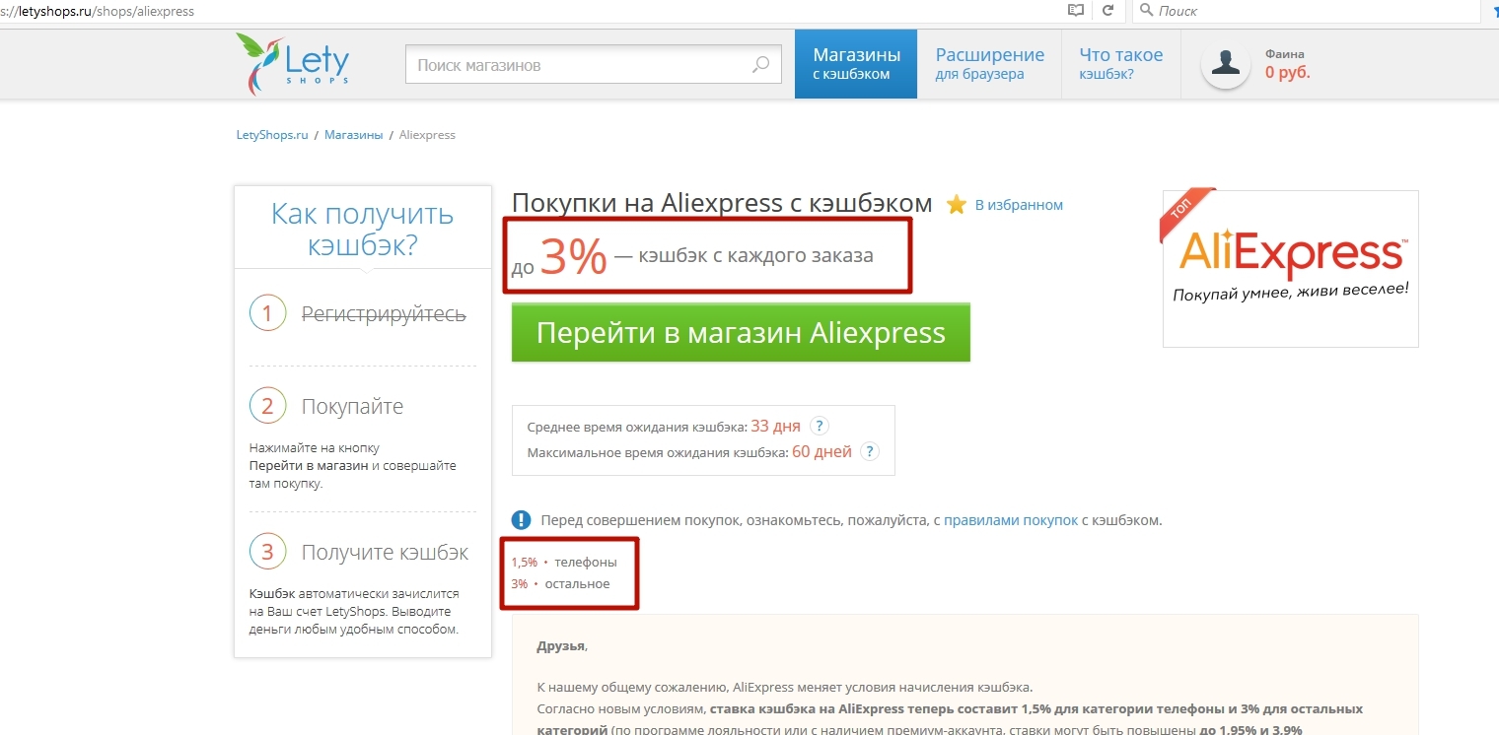Click step 2 Покупайте heading

click(x=352, y=406)
